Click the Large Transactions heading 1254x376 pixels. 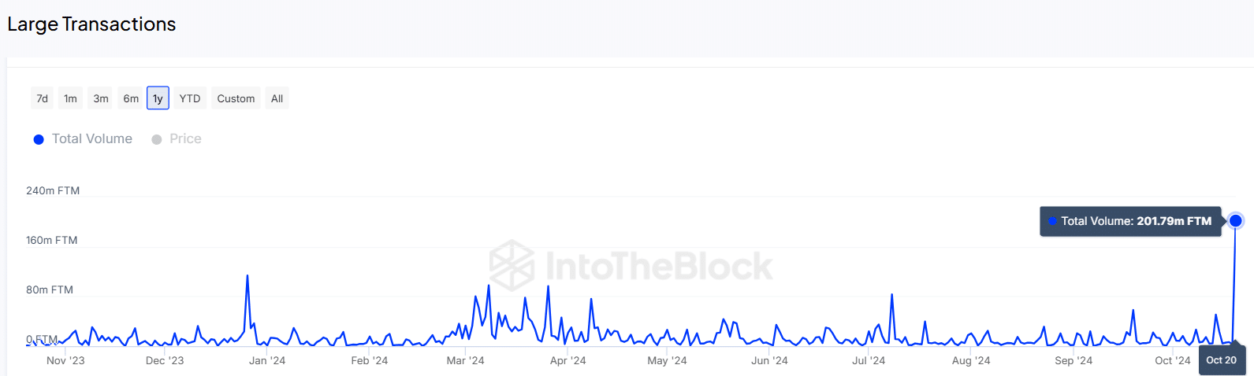(91, 24)
